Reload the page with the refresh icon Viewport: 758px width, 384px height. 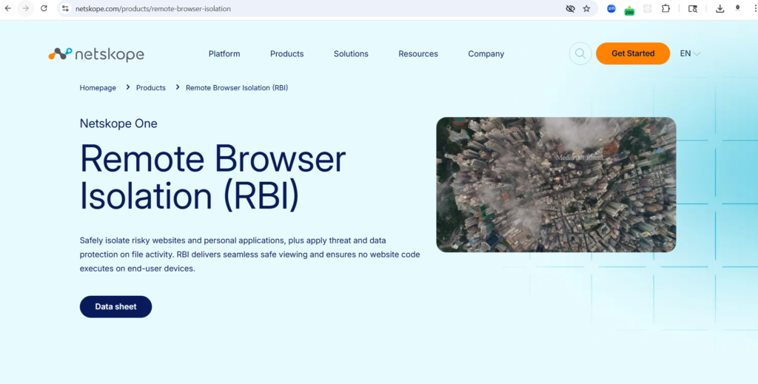point(44,8)
